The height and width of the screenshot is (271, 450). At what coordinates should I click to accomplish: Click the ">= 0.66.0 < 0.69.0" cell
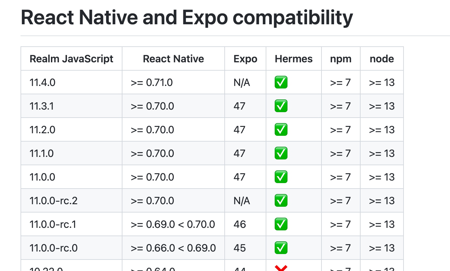(x=173, y=248)
